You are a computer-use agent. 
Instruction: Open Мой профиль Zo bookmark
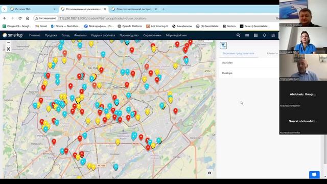pos(99,26)
